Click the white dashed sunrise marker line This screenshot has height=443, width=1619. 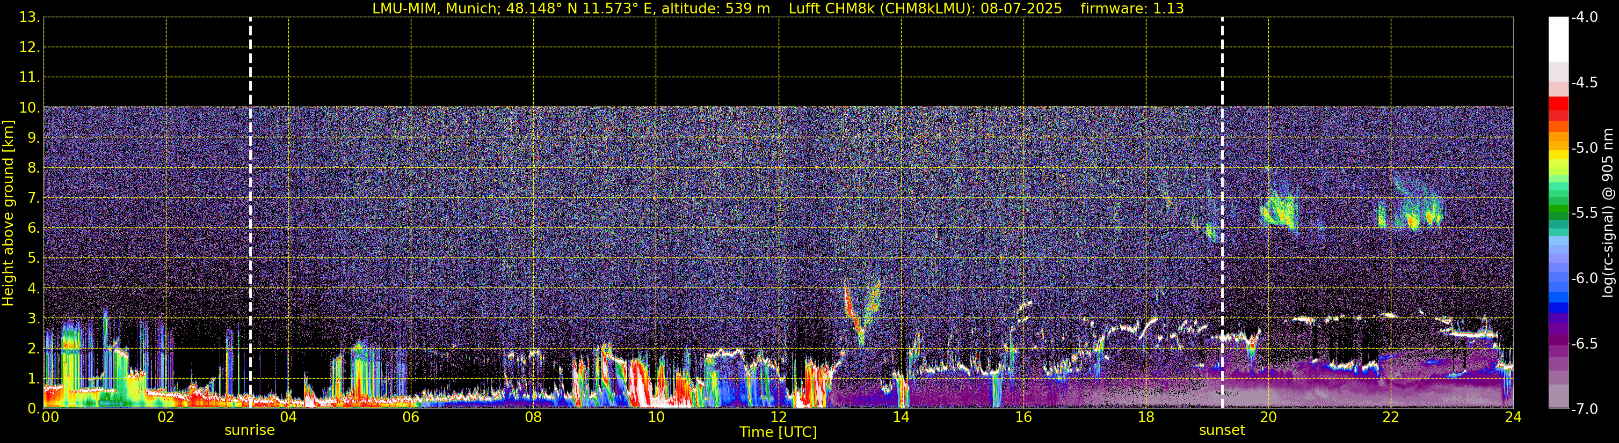(250, 213)
